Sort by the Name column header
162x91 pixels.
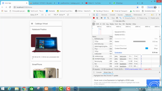[100, 36]
